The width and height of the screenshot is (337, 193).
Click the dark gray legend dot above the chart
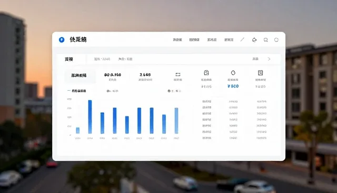tap(169, 91)
